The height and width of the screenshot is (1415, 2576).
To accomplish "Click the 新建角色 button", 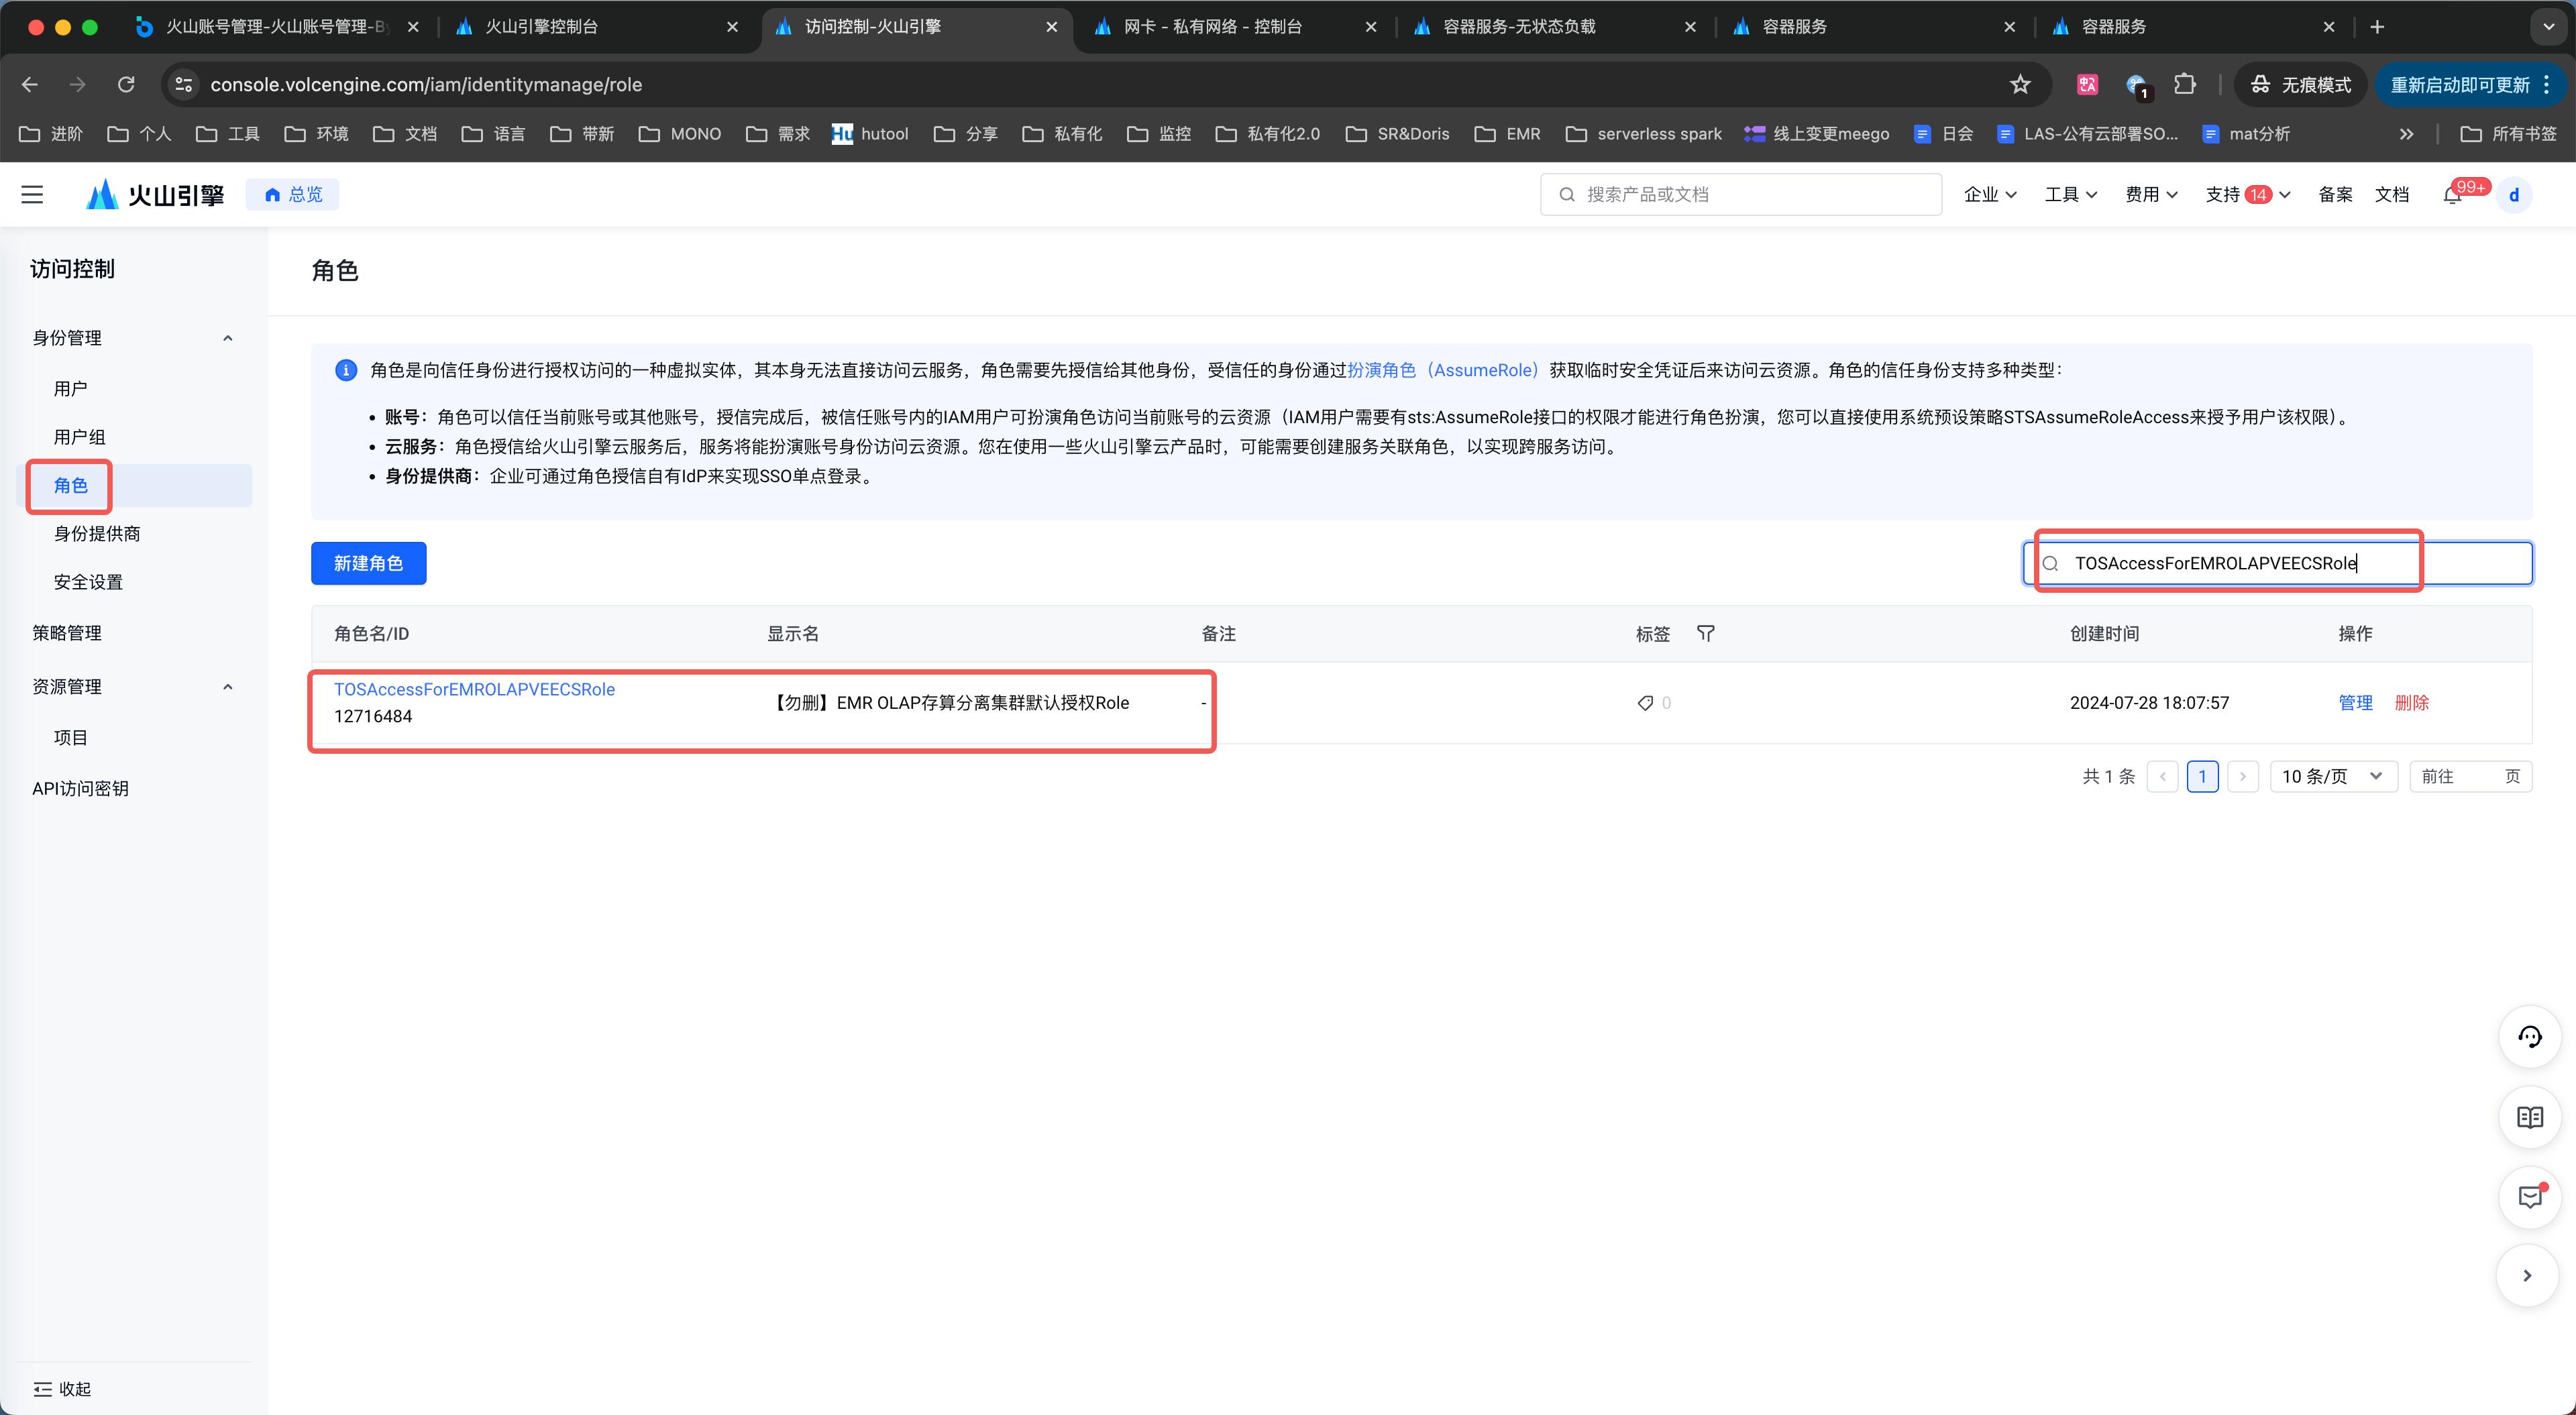I will [368, 563].
